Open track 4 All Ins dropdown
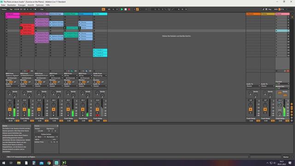Screen dimensions: 295x166 (x=56, y=76)
